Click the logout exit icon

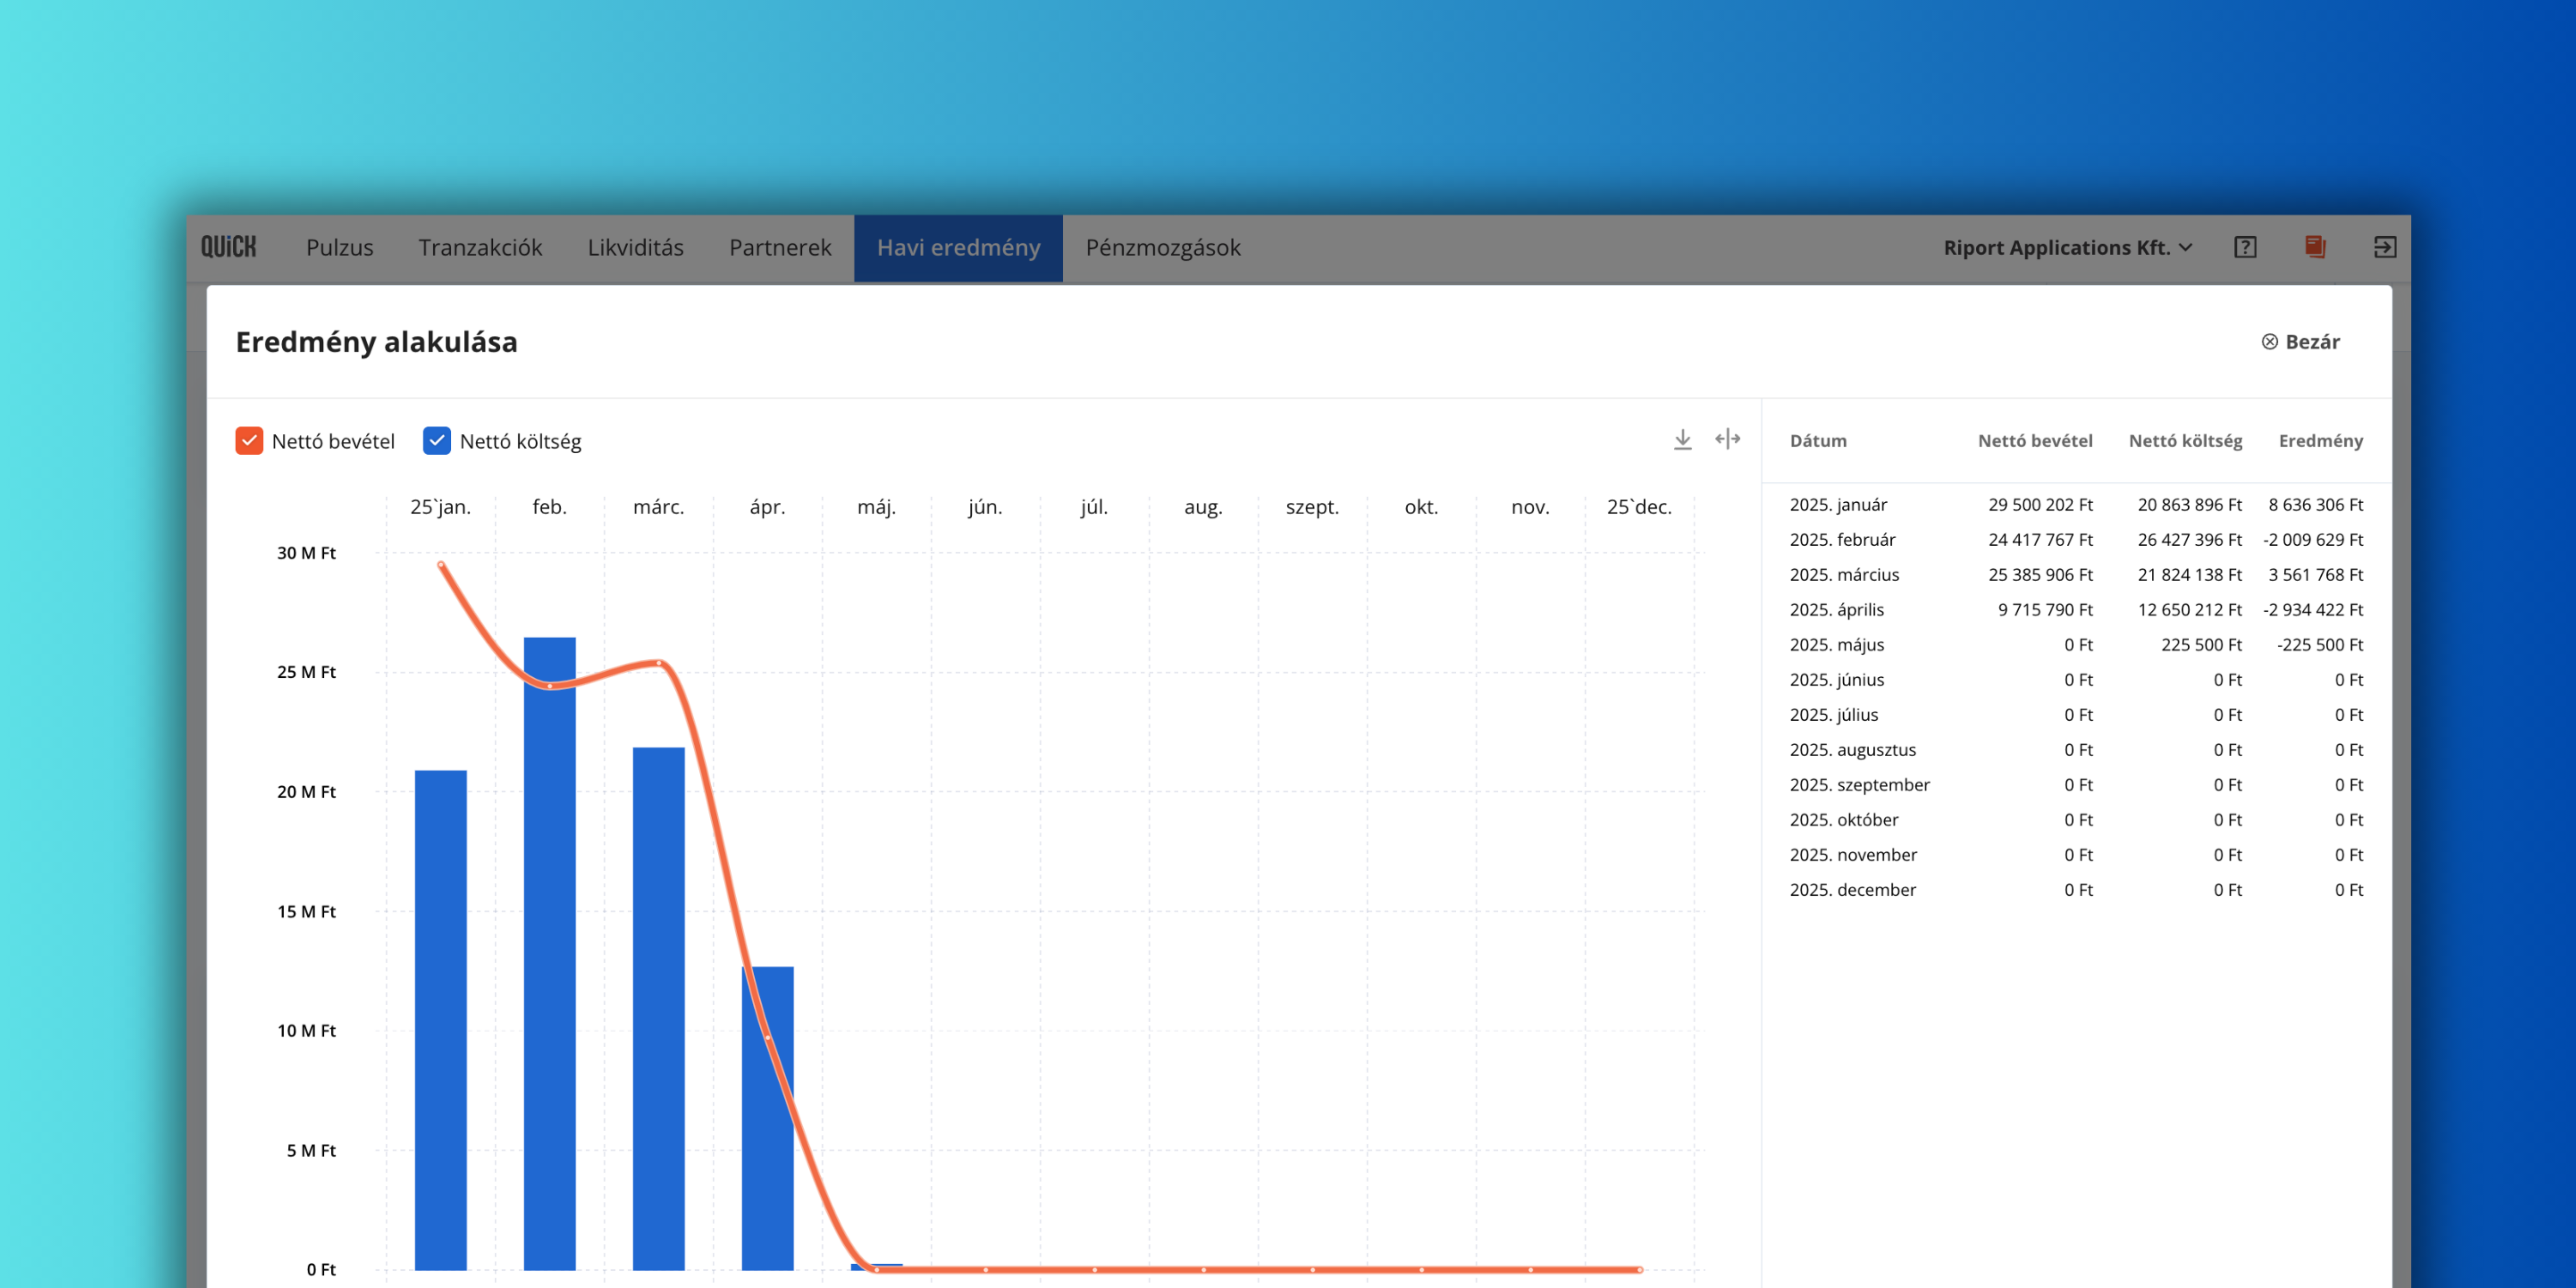pyautogui.click(x=2385, y=247)
